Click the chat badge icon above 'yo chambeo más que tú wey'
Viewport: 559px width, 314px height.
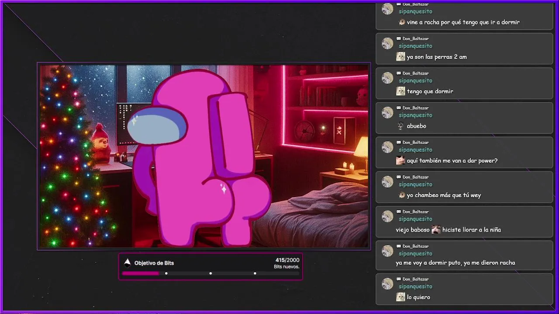point(399,177)
